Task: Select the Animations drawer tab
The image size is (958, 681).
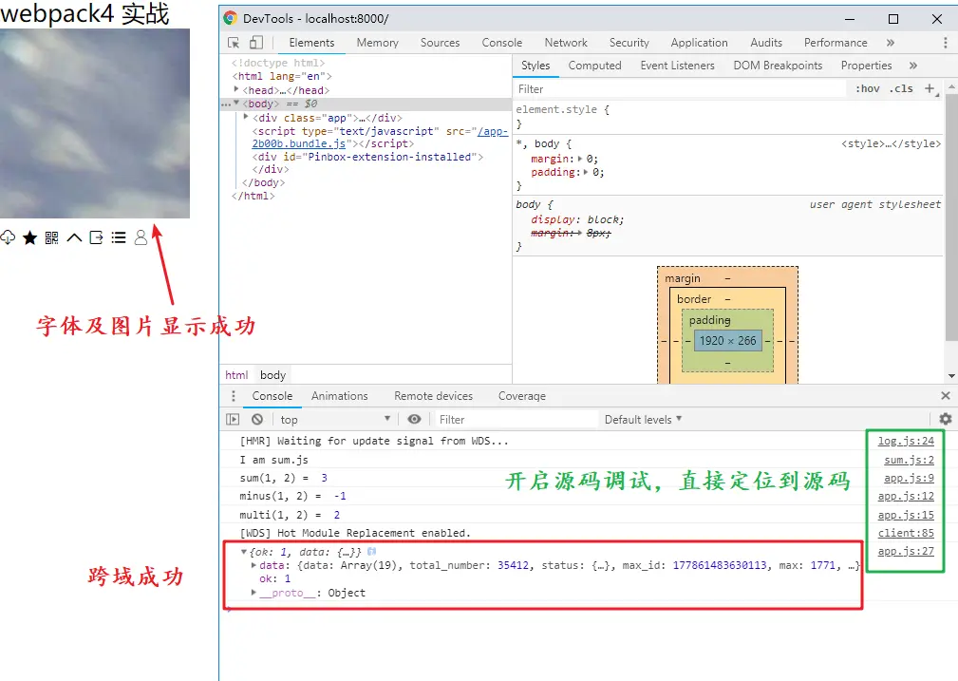Action: point(340,396)
